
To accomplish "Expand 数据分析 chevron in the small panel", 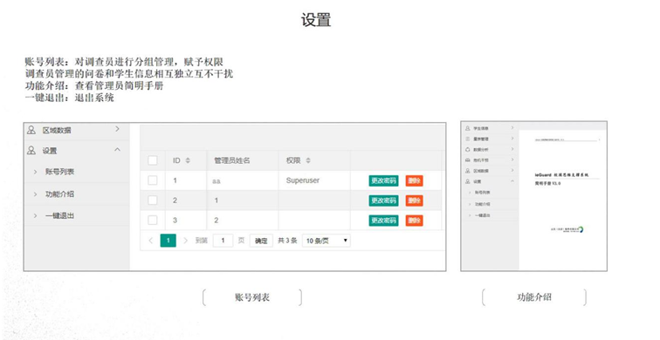I will (x=512, y=149).
